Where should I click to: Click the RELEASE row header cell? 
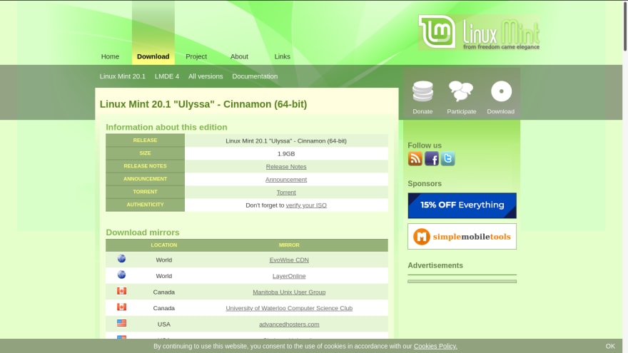pyautogui.click(x=145, y=140)
